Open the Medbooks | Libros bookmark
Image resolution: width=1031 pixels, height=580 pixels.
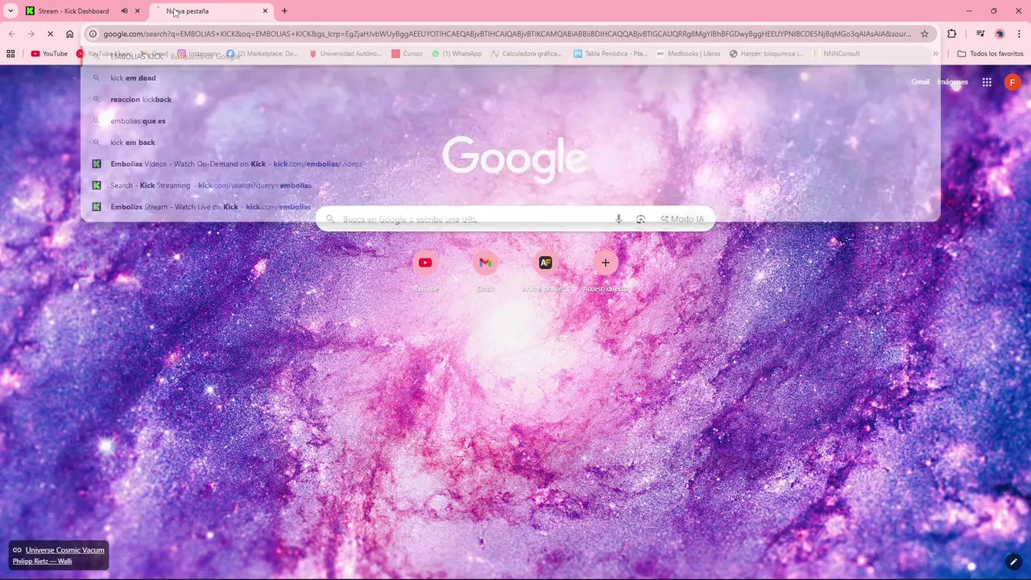[688, 54]
